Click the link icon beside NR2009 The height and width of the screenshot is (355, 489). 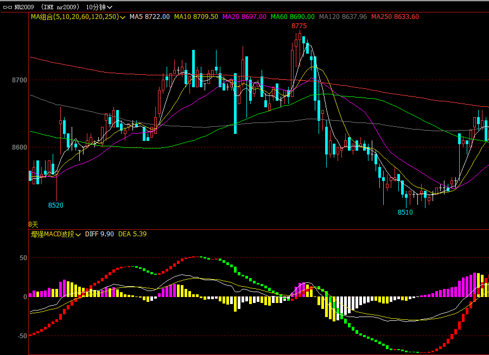(x=8, y=7)
